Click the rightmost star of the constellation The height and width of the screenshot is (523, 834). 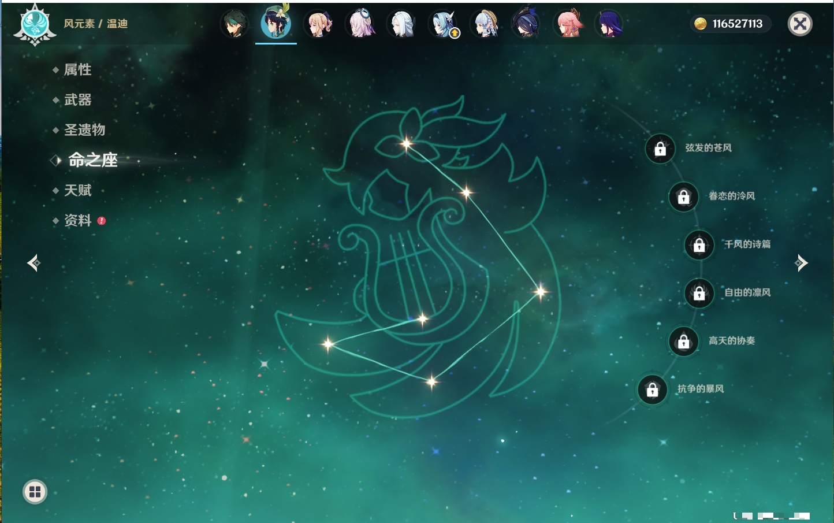click(x=541, y=291)
